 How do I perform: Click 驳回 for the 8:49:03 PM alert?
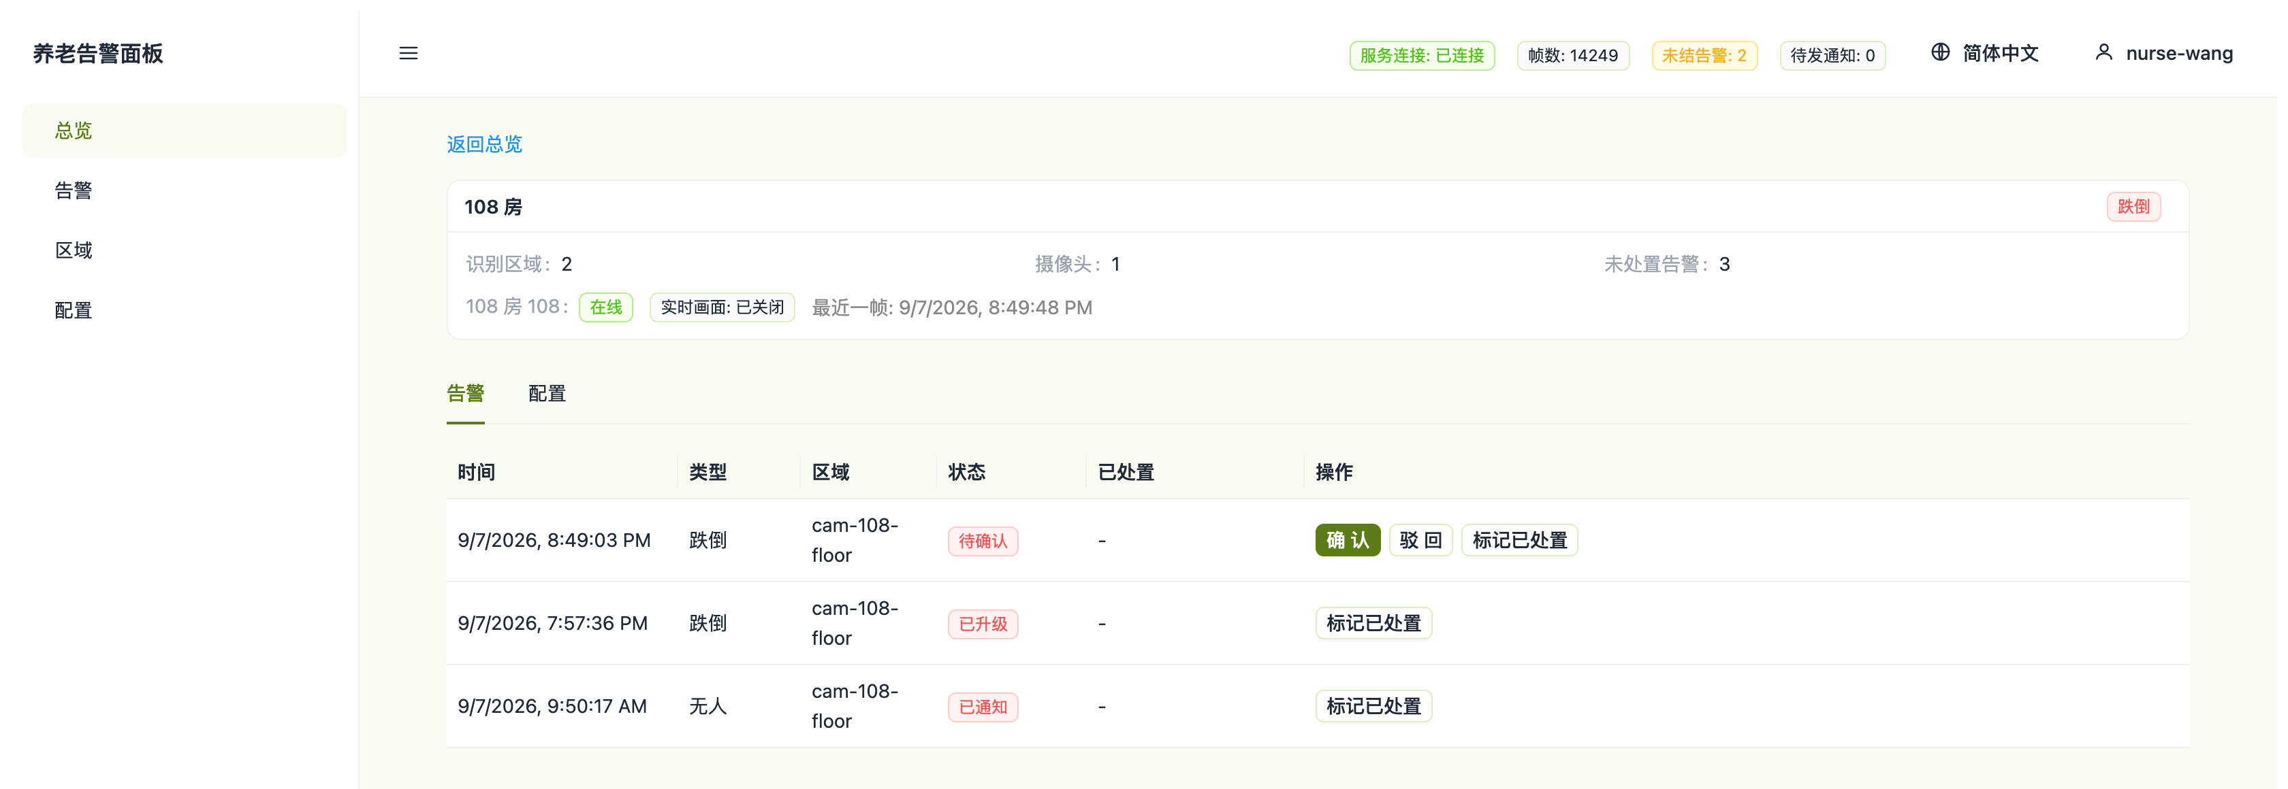tap(1420, 539)
